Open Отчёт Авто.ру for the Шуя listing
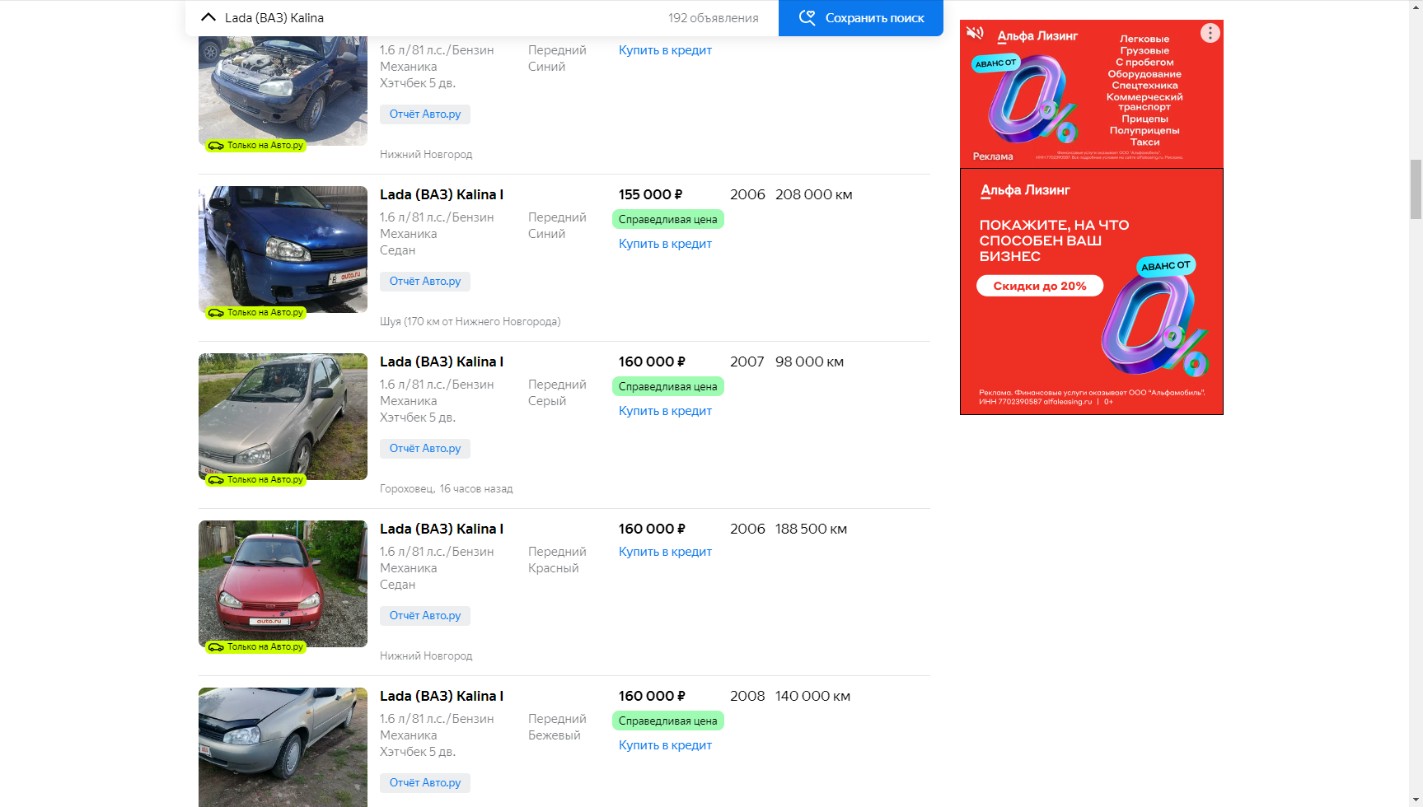The image size is (1423, 807). tap(425, 282)
